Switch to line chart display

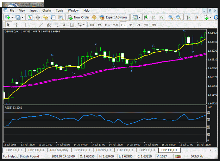pyautogui.click(x=161, y=17)
